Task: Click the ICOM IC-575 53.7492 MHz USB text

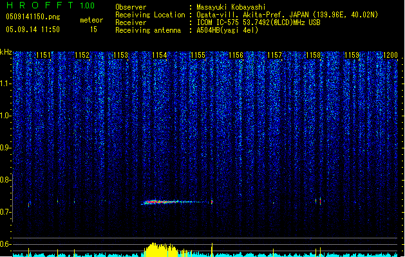Action: [258, 22]
